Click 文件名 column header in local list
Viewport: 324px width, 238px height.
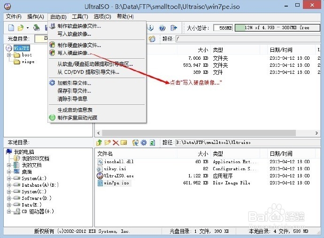(105, 153)
